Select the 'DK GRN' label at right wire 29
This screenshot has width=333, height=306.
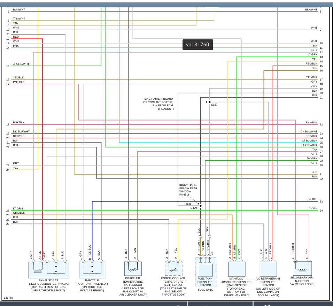pos(312,158)
